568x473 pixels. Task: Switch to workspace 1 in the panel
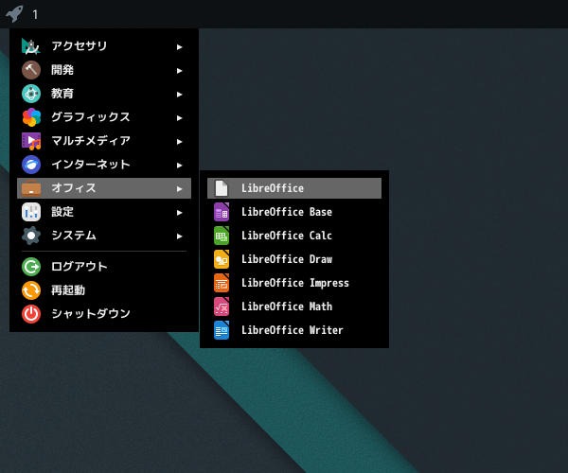click(35, 14)
